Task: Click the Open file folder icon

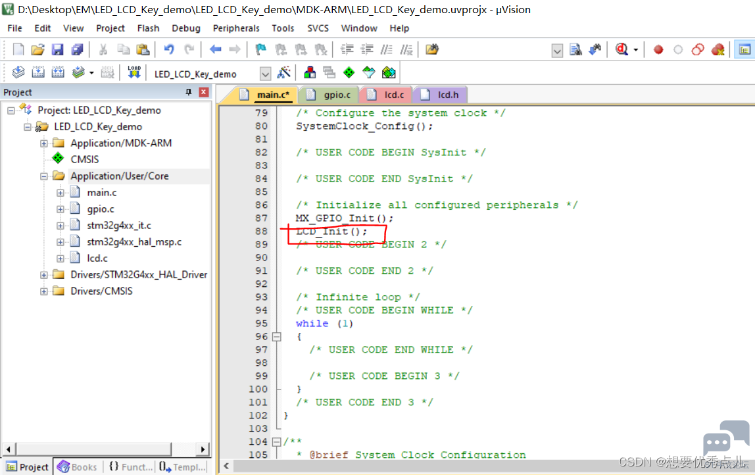Action: [37, 49]
